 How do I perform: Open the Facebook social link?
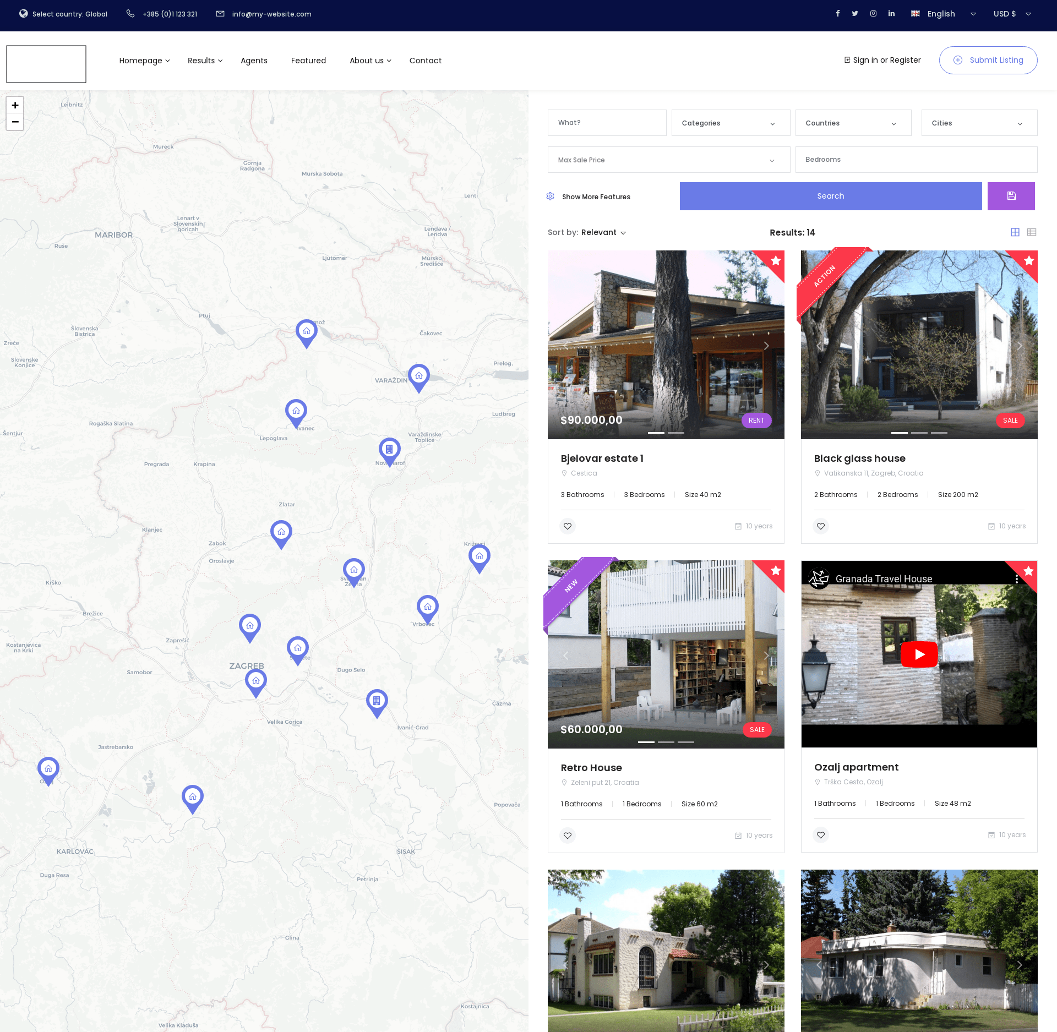click(838, 14)
